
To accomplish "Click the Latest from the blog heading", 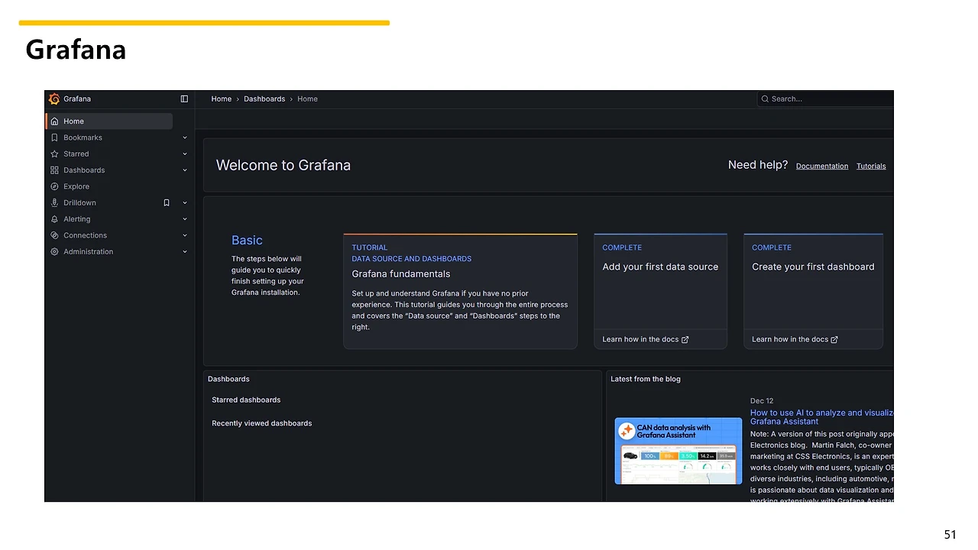I will pos(646,379).
